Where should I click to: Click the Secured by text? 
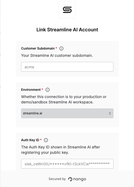(57, 179)
